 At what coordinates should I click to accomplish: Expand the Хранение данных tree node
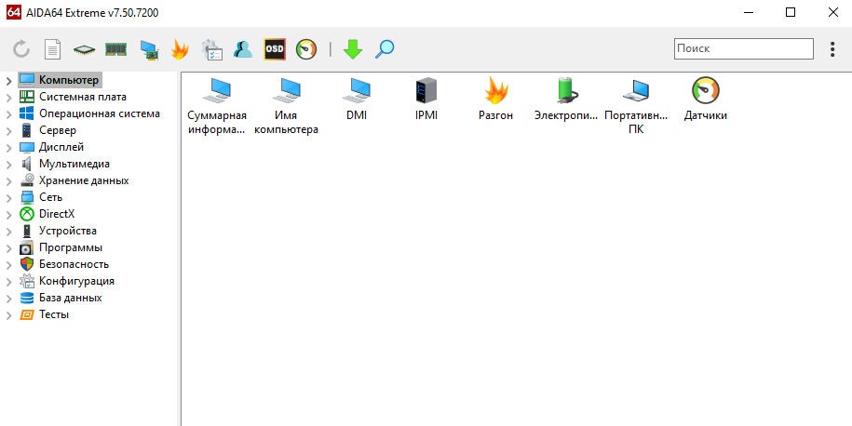tap(8, 181)
